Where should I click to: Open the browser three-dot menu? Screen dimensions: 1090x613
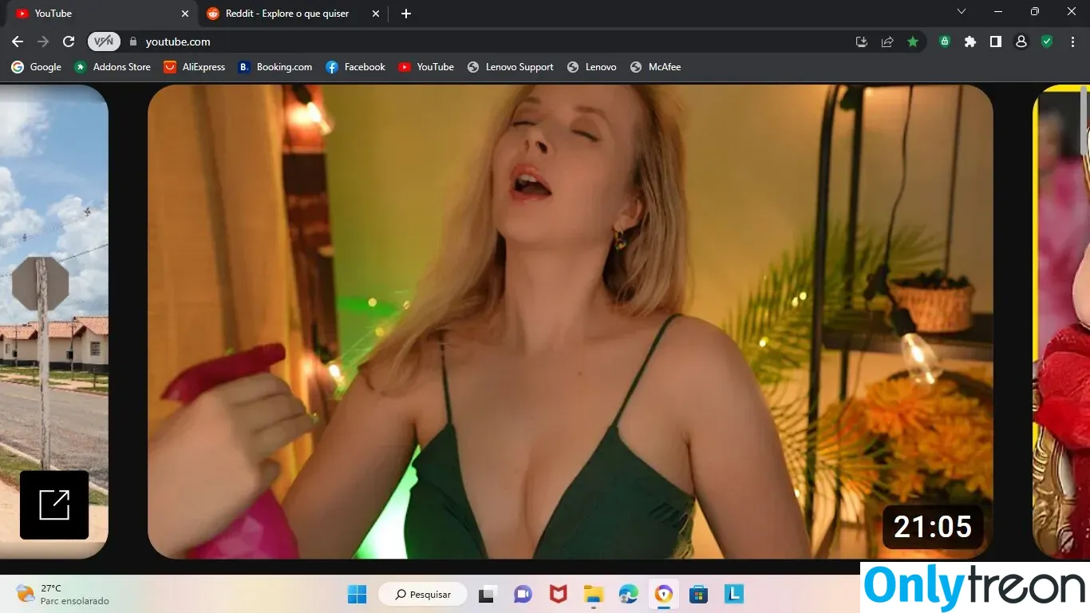(x=1072, y=42)
